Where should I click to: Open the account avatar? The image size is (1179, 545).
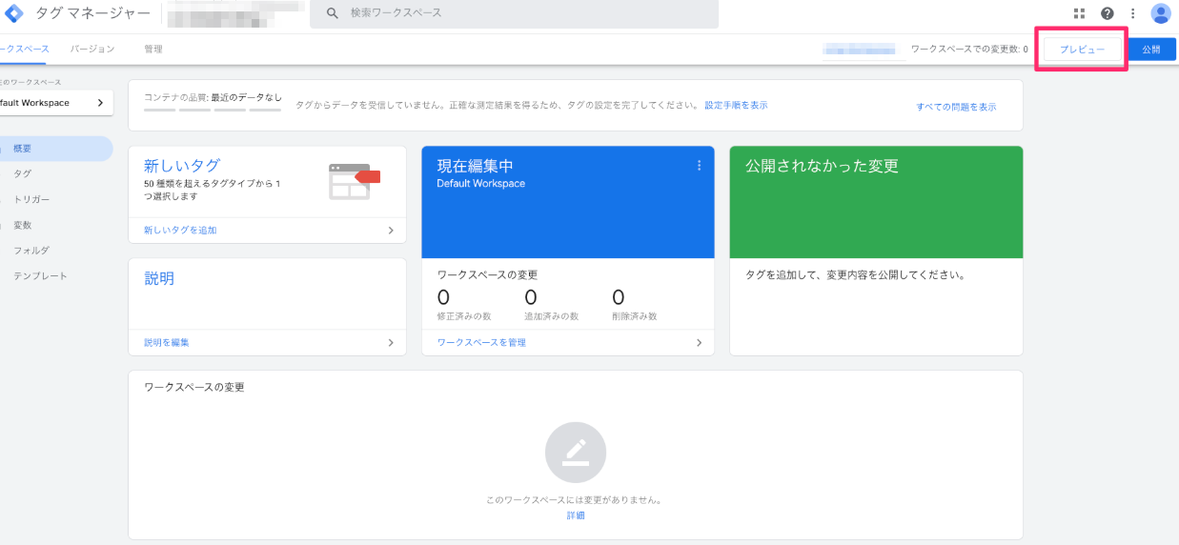tap(1161, 13)
